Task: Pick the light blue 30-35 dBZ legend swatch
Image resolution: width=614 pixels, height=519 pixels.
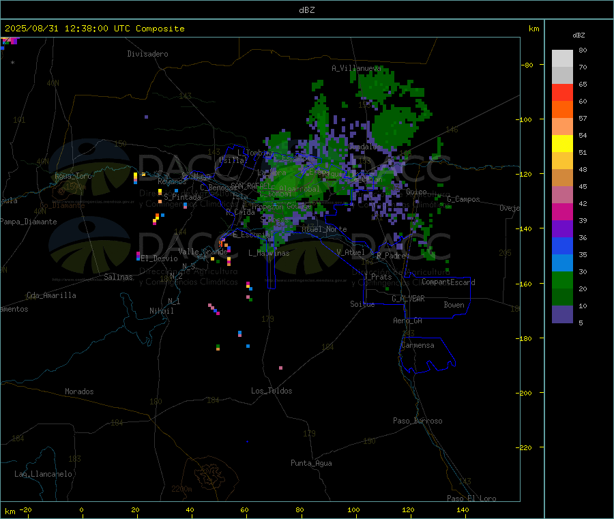Action: (562, 263)
